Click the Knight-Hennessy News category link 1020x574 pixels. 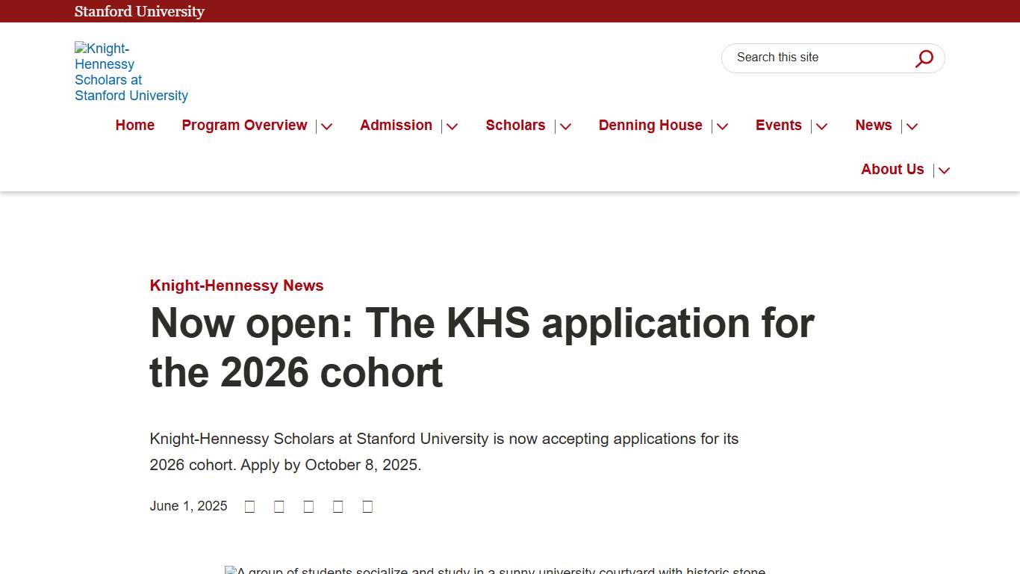236,286
